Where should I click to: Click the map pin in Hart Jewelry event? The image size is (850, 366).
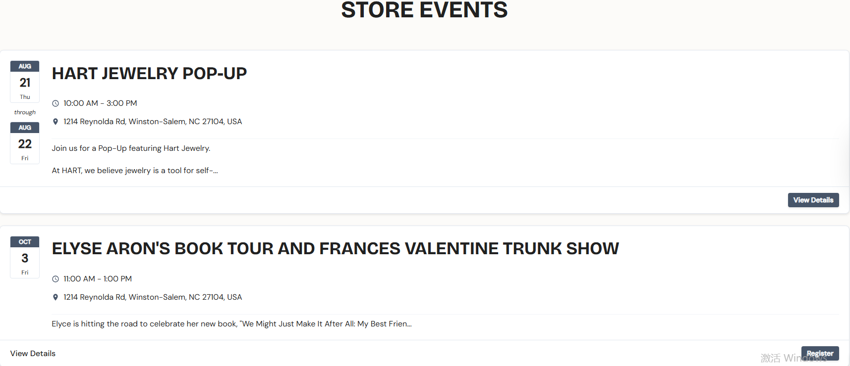[x=56, y=122]
